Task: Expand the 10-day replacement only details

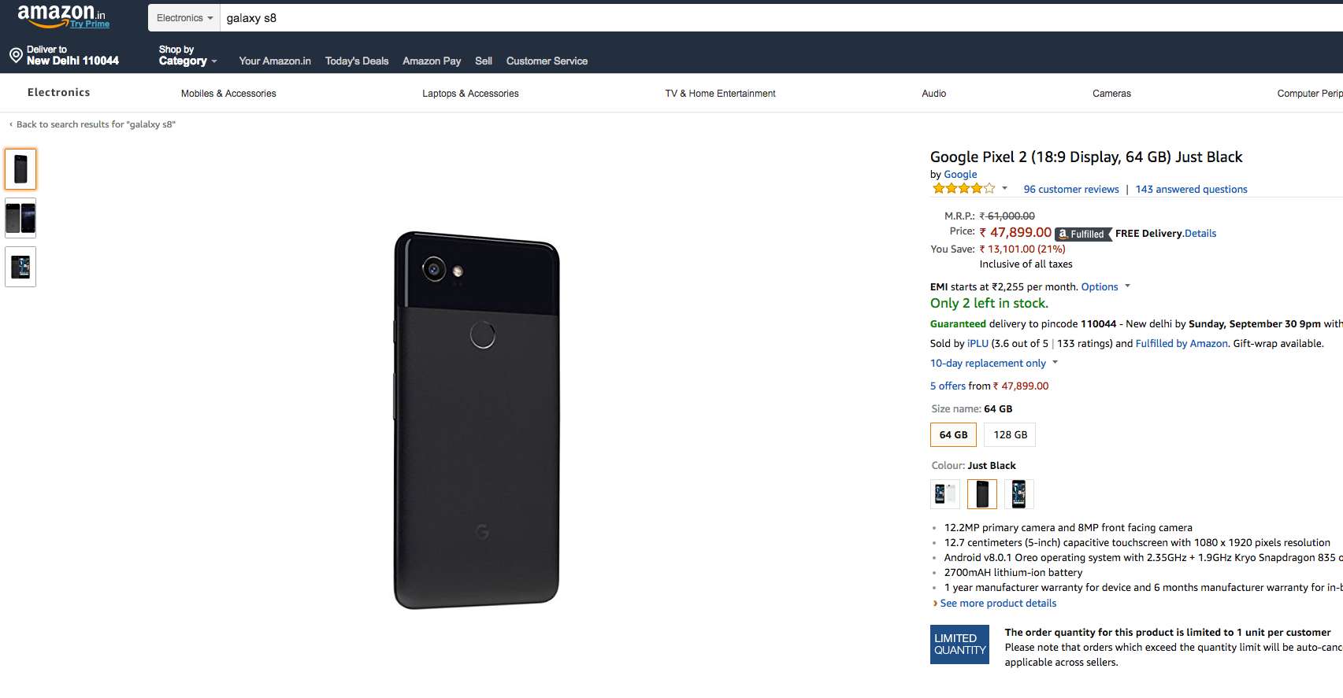Action: tap(993, 364)
